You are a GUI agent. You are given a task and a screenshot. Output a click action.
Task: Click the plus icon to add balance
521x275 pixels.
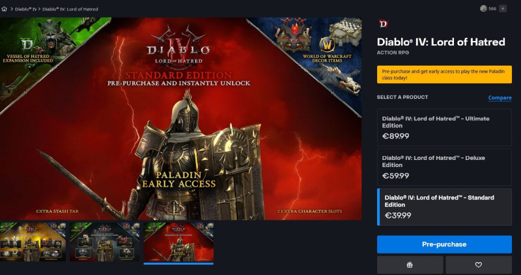click(503, 8)
